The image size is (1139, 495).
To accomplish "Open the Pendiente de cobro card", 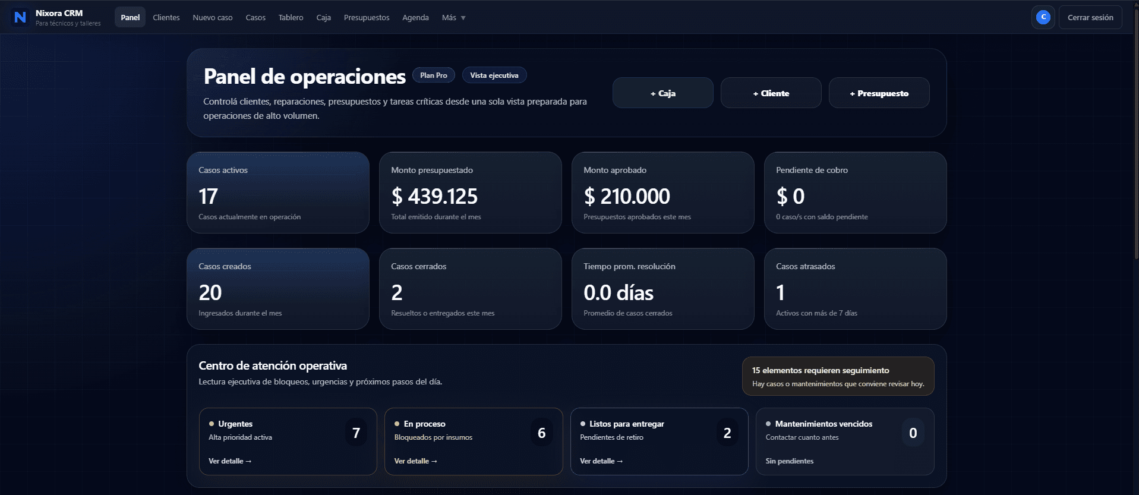I will [856, 193].
